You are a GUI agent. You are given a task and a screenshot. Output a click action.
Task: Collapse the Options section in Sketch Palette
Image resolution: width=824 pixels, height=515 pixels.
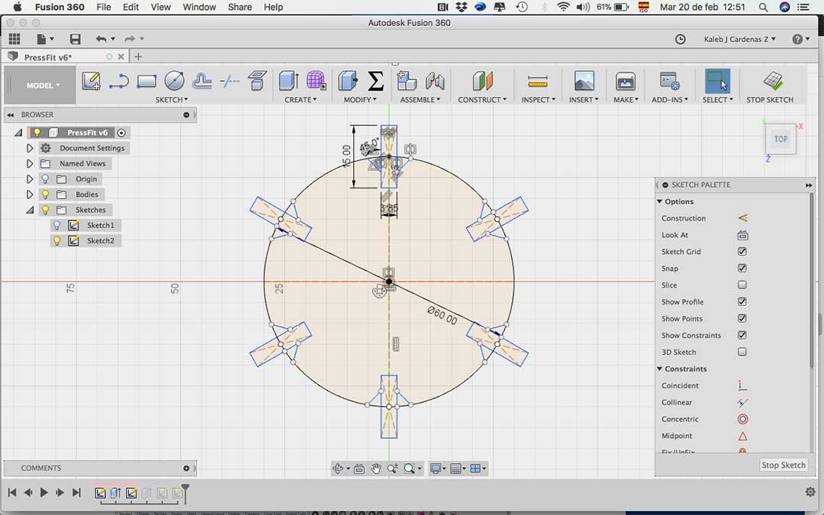[x=660, y=201]
